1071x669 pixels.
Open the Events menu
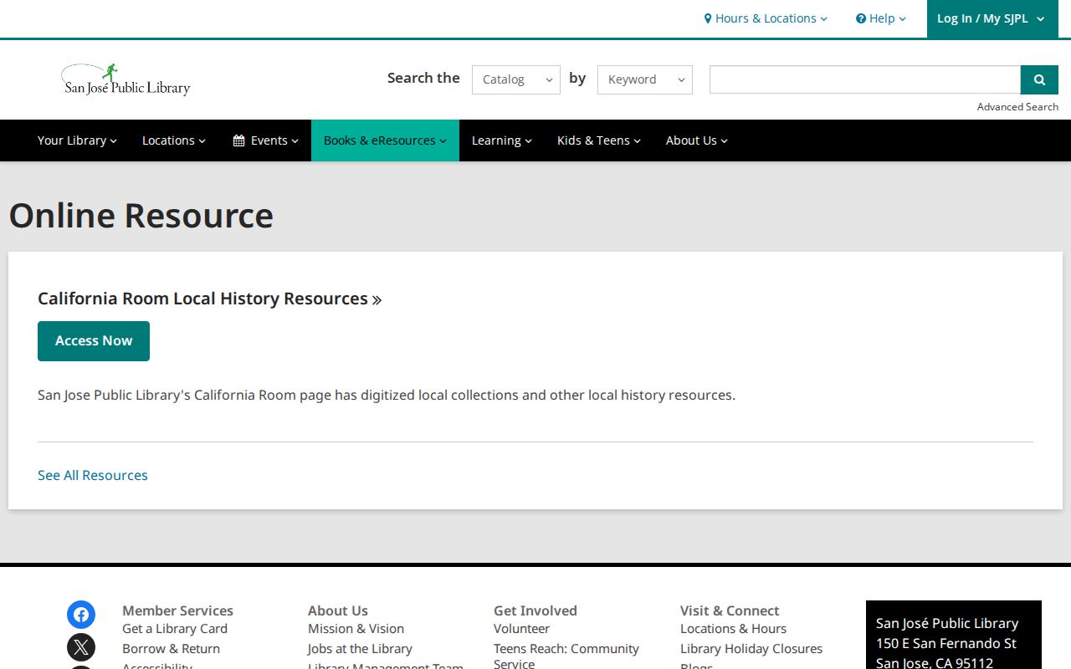click(265, 140)
